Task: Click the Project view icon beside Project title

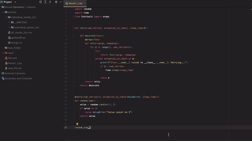Action: click(x=2, y=2)
